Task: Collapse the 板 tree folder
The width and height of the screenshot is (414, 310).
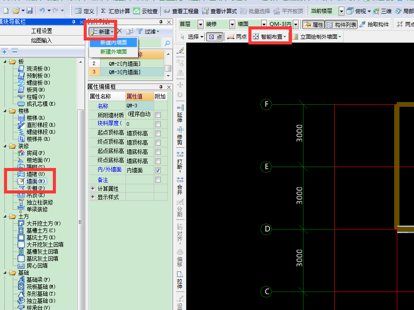Action: pos(5,62)
